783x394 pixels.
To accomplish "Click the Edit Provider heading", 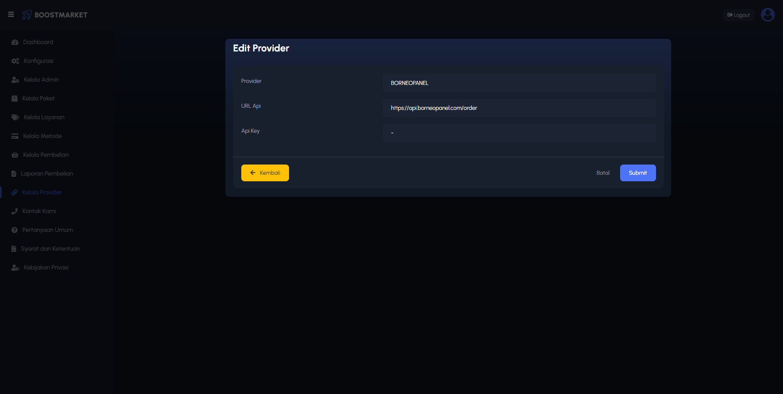I will click(261, 48).
